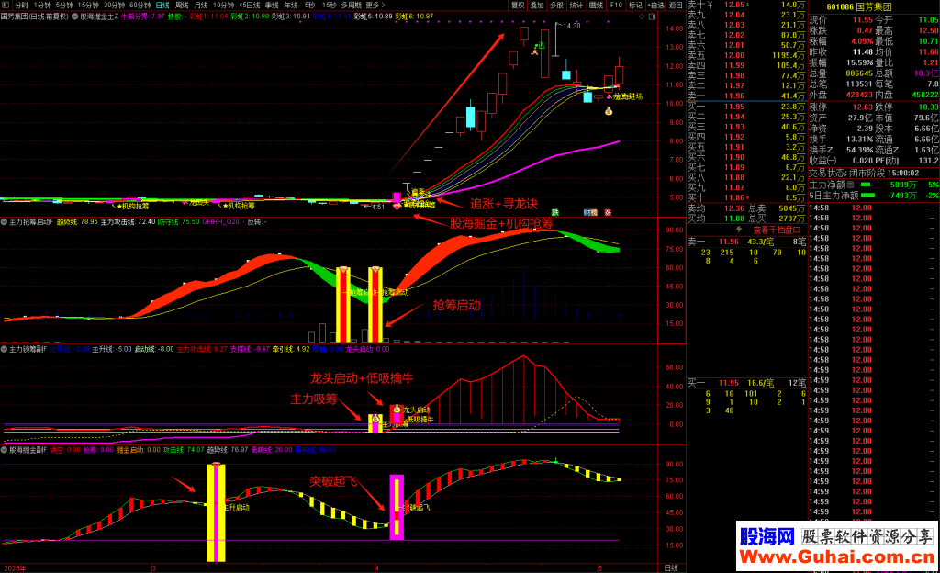Click the 卖均 value 12.36
The width and height of the screenshot is (940, 573).
[x=733, y=208]
